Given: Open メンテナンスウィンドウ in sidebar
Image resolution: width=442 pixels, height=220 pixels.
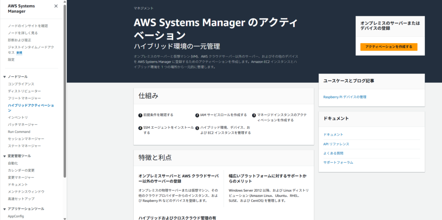Looking at the screenshot, I should [26, 192].
